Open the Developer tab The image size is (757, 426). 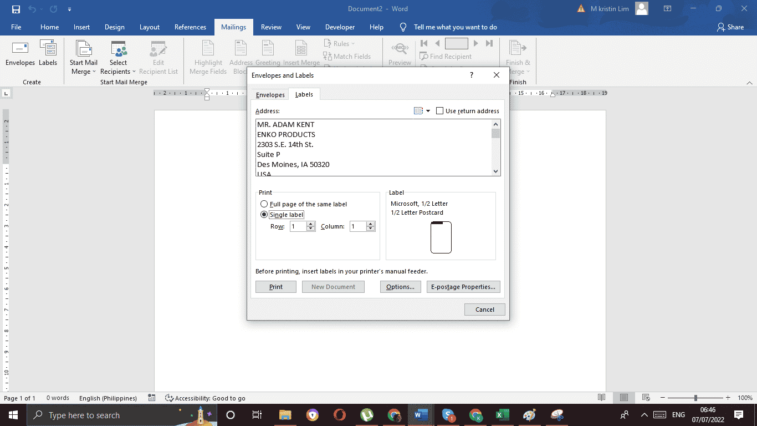[340, 27]
